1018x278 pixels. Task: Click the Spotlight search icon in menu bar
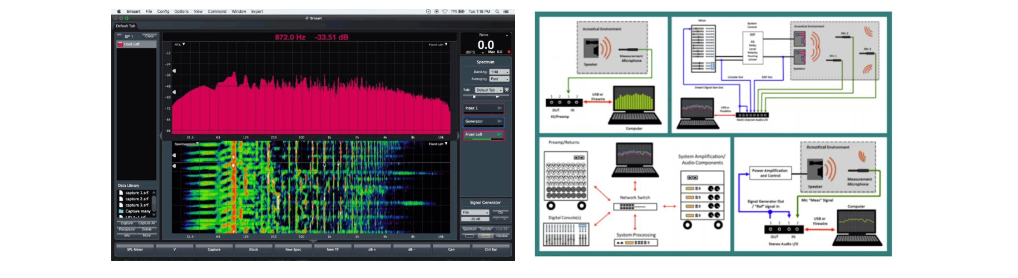pyautogui.click(x=497, y=11)
